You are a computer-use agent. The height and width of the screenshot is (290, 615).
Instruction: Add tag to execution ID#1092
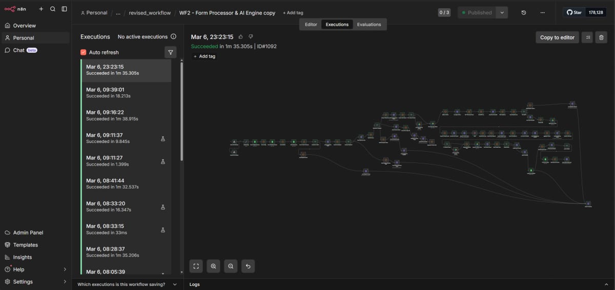pos(204,56)
